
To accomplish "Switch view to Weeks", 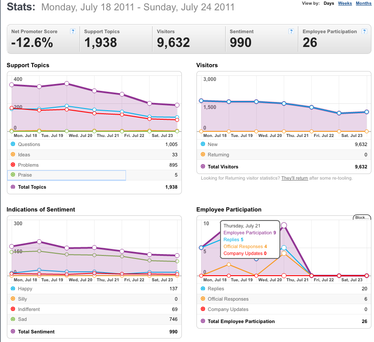I will (345, 3).
